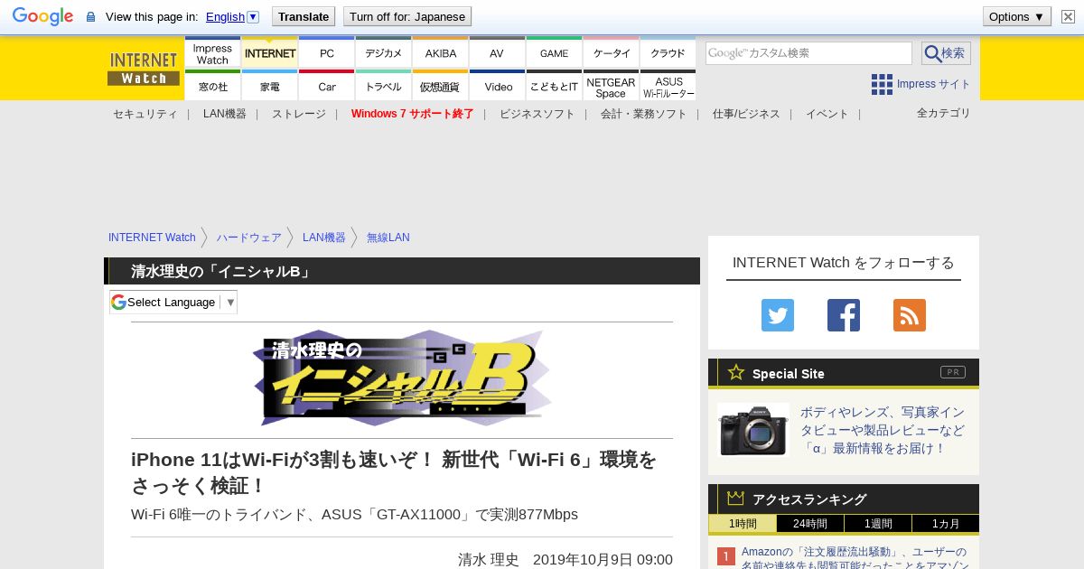Viewport: 1084px width, 569px height.
Task: Click the star icon beside Special Site
Action: (x=736, y=372)
